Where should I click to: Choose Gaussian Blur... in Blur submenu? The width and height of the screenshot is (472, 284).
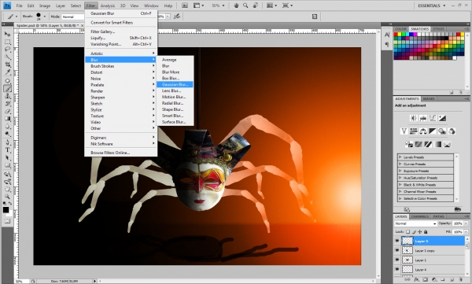click(x=175, y=85)
